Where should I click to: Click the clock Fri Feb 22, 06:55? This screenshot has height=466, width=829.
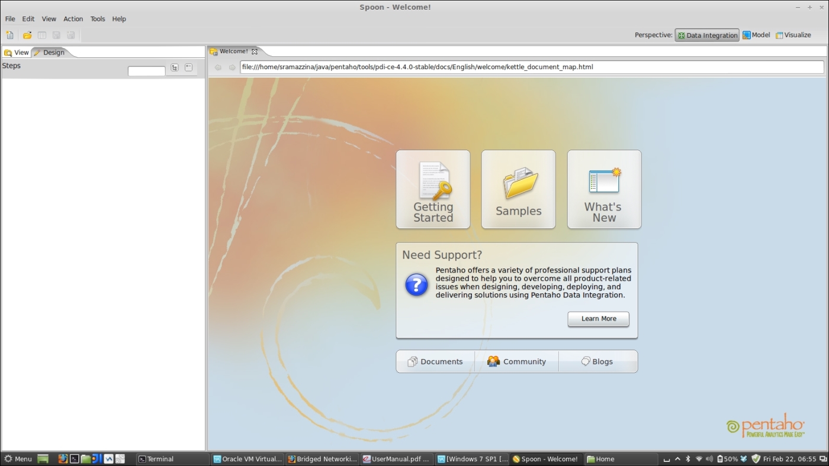(789, 459)
